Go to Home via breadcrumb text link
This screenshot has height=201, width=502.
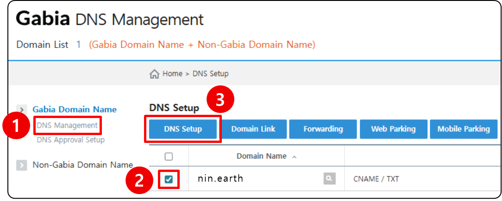point(172,74)
